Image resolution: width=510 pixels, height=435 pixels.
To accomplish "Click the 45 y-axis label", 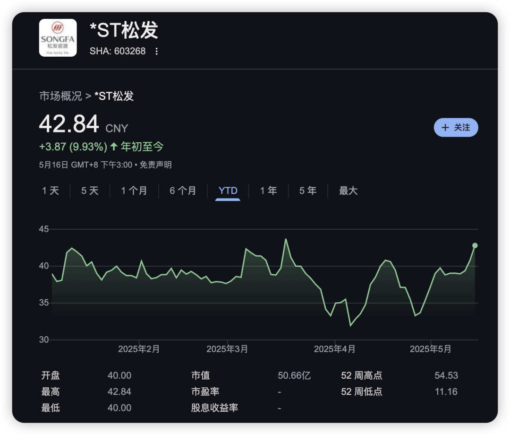I will pos(44,229).
